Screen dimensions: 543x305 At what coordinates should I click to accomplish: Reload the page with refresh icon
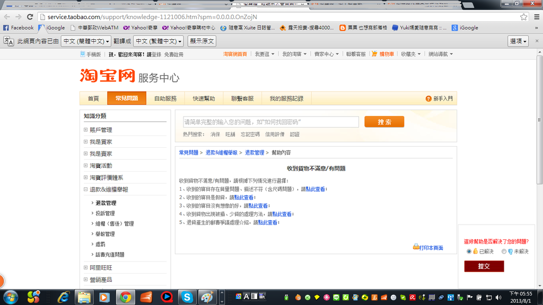[30, 16]
